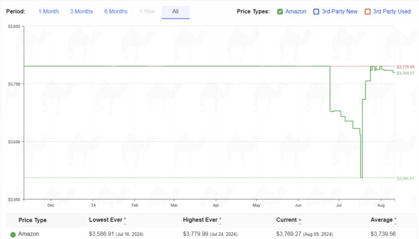The width and height of the screenshot is (419, 239).
Task: Uncheck the Amazon price type checkbox
Action: point(280,12)
